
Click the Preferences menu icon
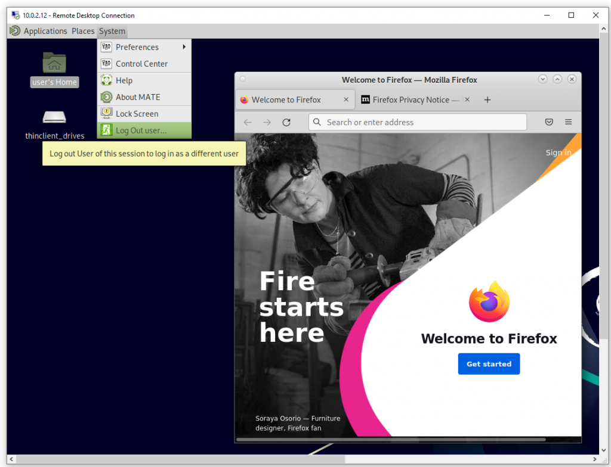(106, 46)
